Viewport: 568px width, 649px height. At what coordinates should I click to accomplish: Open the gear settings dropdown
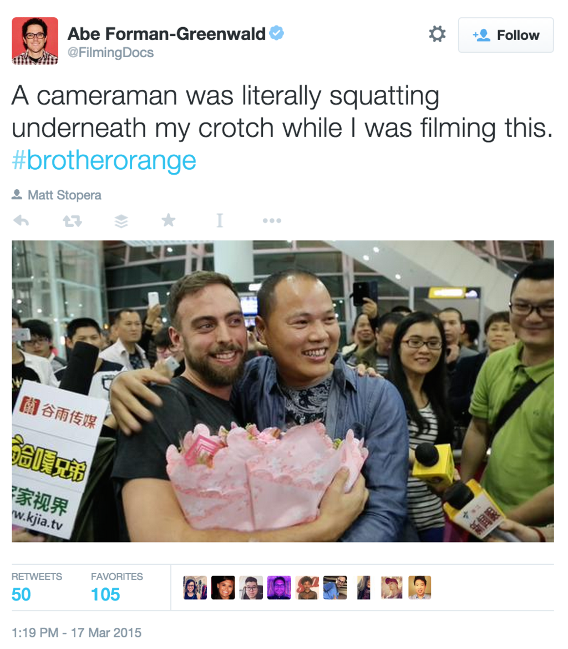tap(437, 34)
